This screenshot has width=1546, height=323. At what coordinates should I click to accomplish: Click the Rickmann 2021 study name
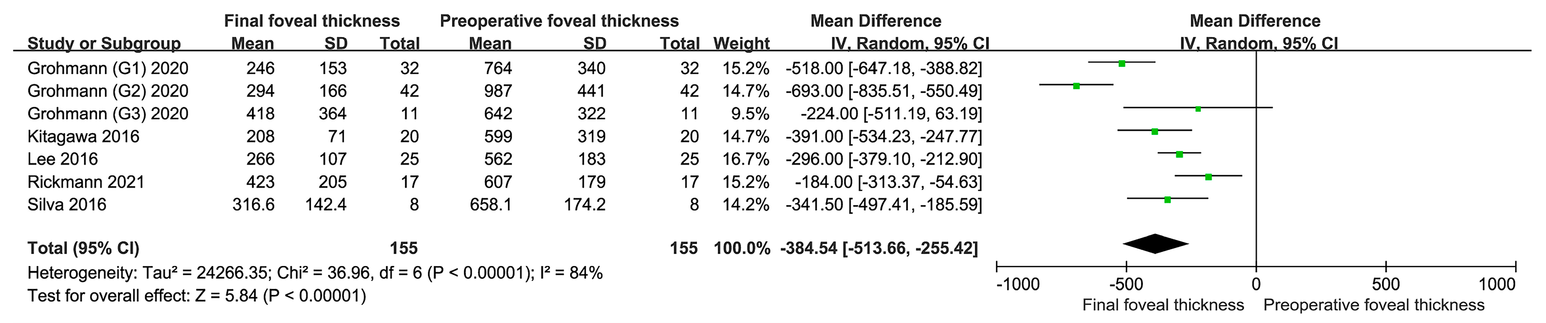[86, 182]
